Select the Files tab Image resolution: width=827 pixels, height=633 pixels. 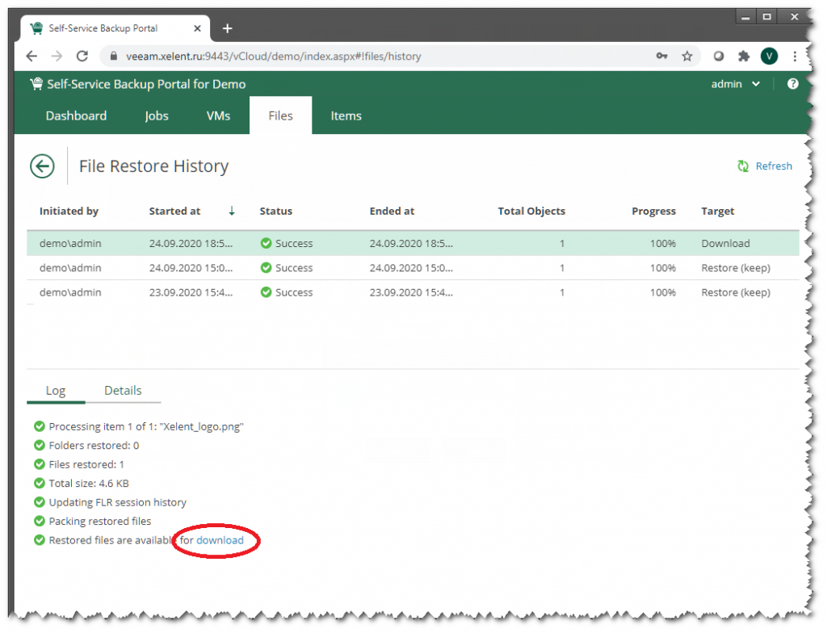(280, 115)
